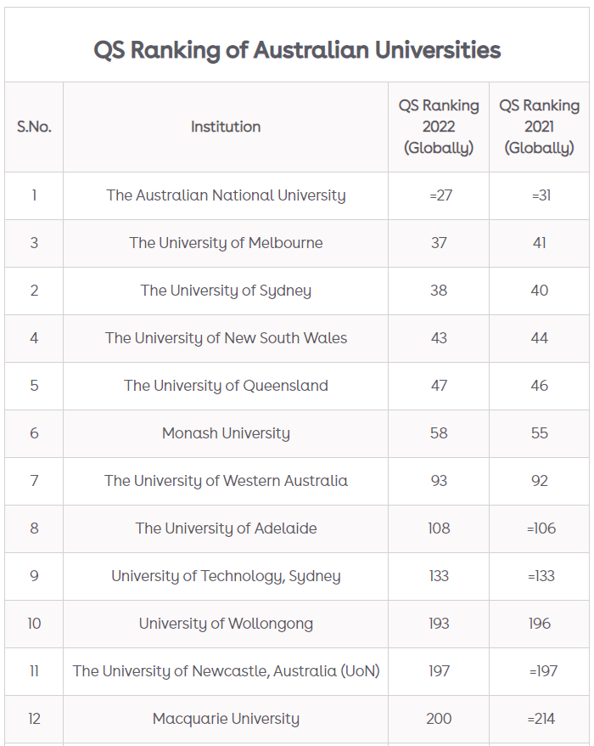This screenshot has width=594, height=746.
Task: Select the Monash University entry
Action: coord(226,433)
